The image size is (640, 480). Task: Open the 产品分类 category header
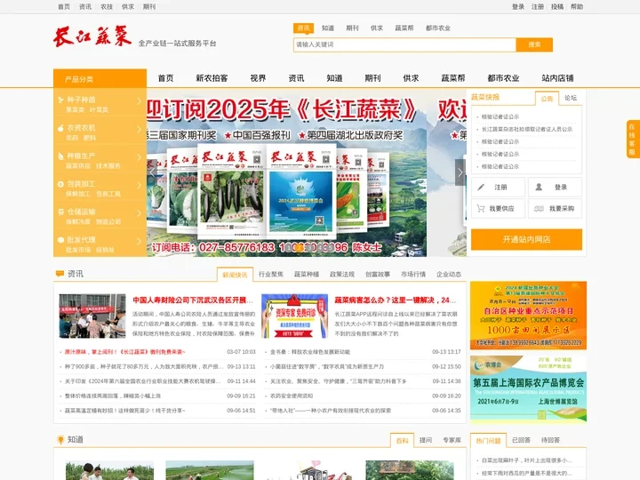click(100, 78)
